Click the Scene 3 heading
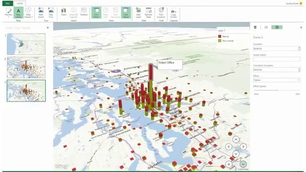The image size is (306, 172). [258, 37]
